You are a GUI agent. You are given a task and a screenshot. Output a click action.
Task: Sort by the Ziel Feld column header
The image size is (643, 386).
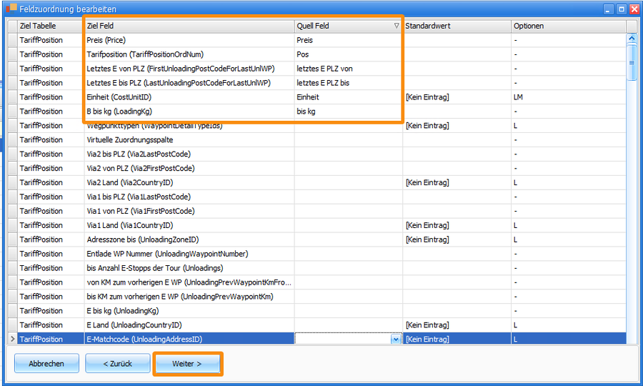pyautogui.click(x=189, y=26)
